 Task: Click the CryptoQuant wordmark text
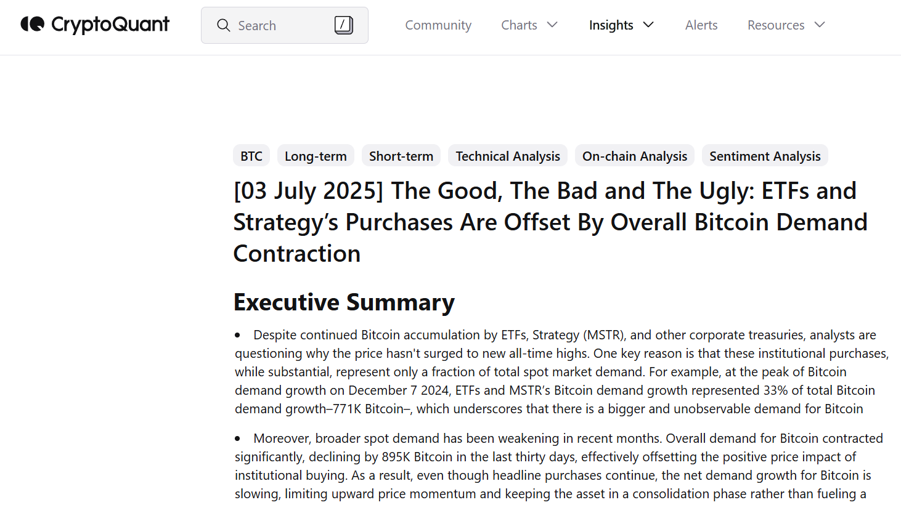(x=110, y=25)
